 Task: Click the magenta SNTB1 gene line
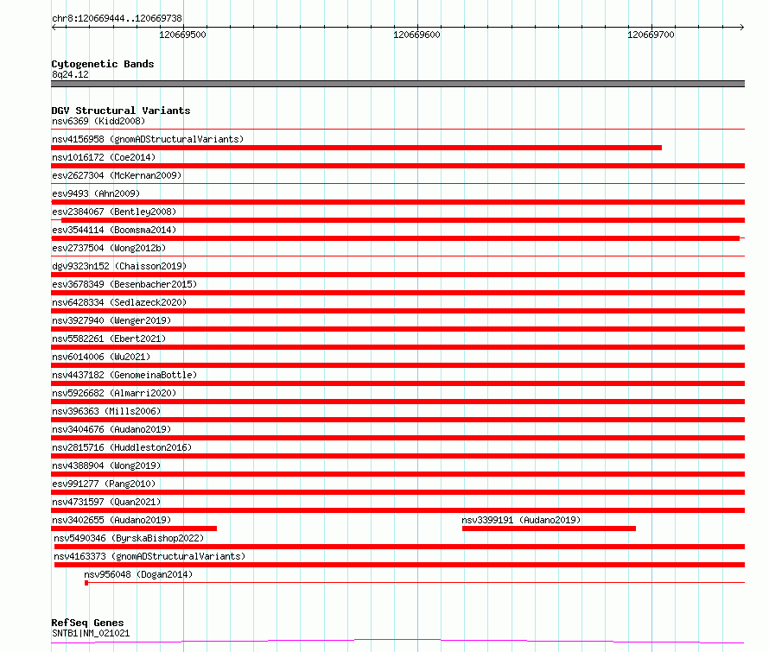[397, 641]
